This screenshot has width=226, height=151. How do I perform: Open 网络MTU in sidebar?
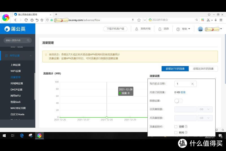[16, 96]
